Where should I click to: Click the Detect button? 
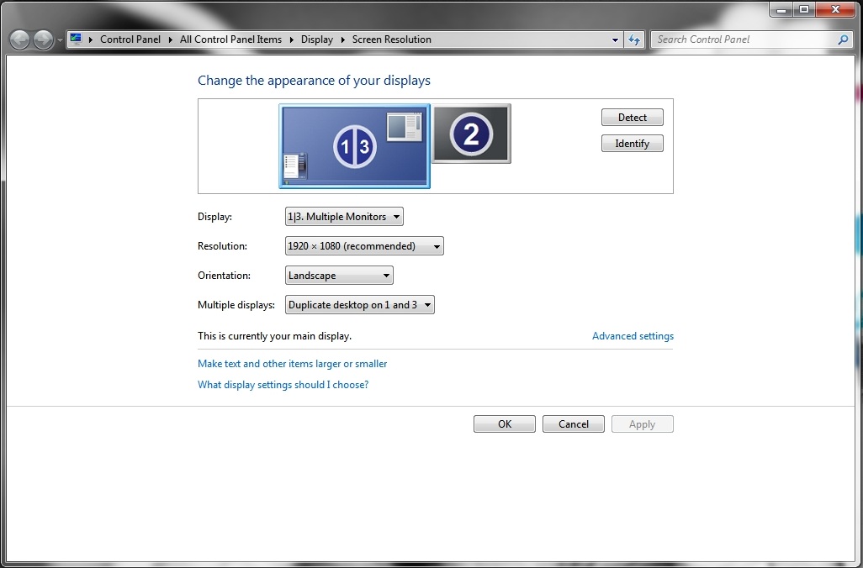coord(633,117)
